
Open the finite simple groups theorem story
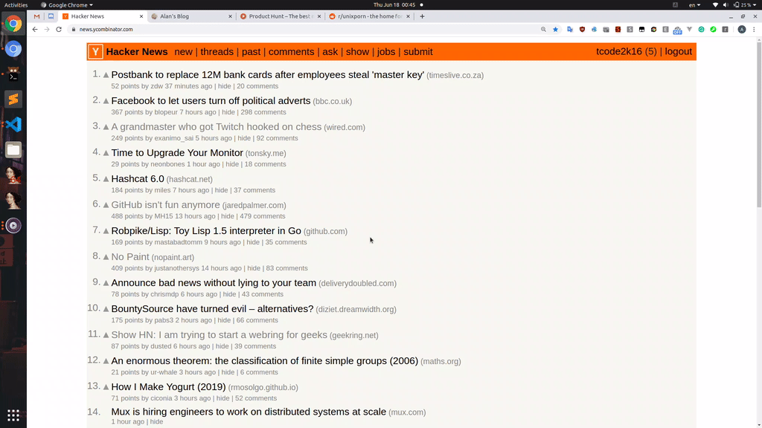264,361
